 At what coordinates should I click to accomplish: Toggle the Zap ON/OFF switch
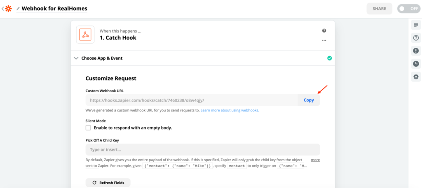tap(408, 9)
